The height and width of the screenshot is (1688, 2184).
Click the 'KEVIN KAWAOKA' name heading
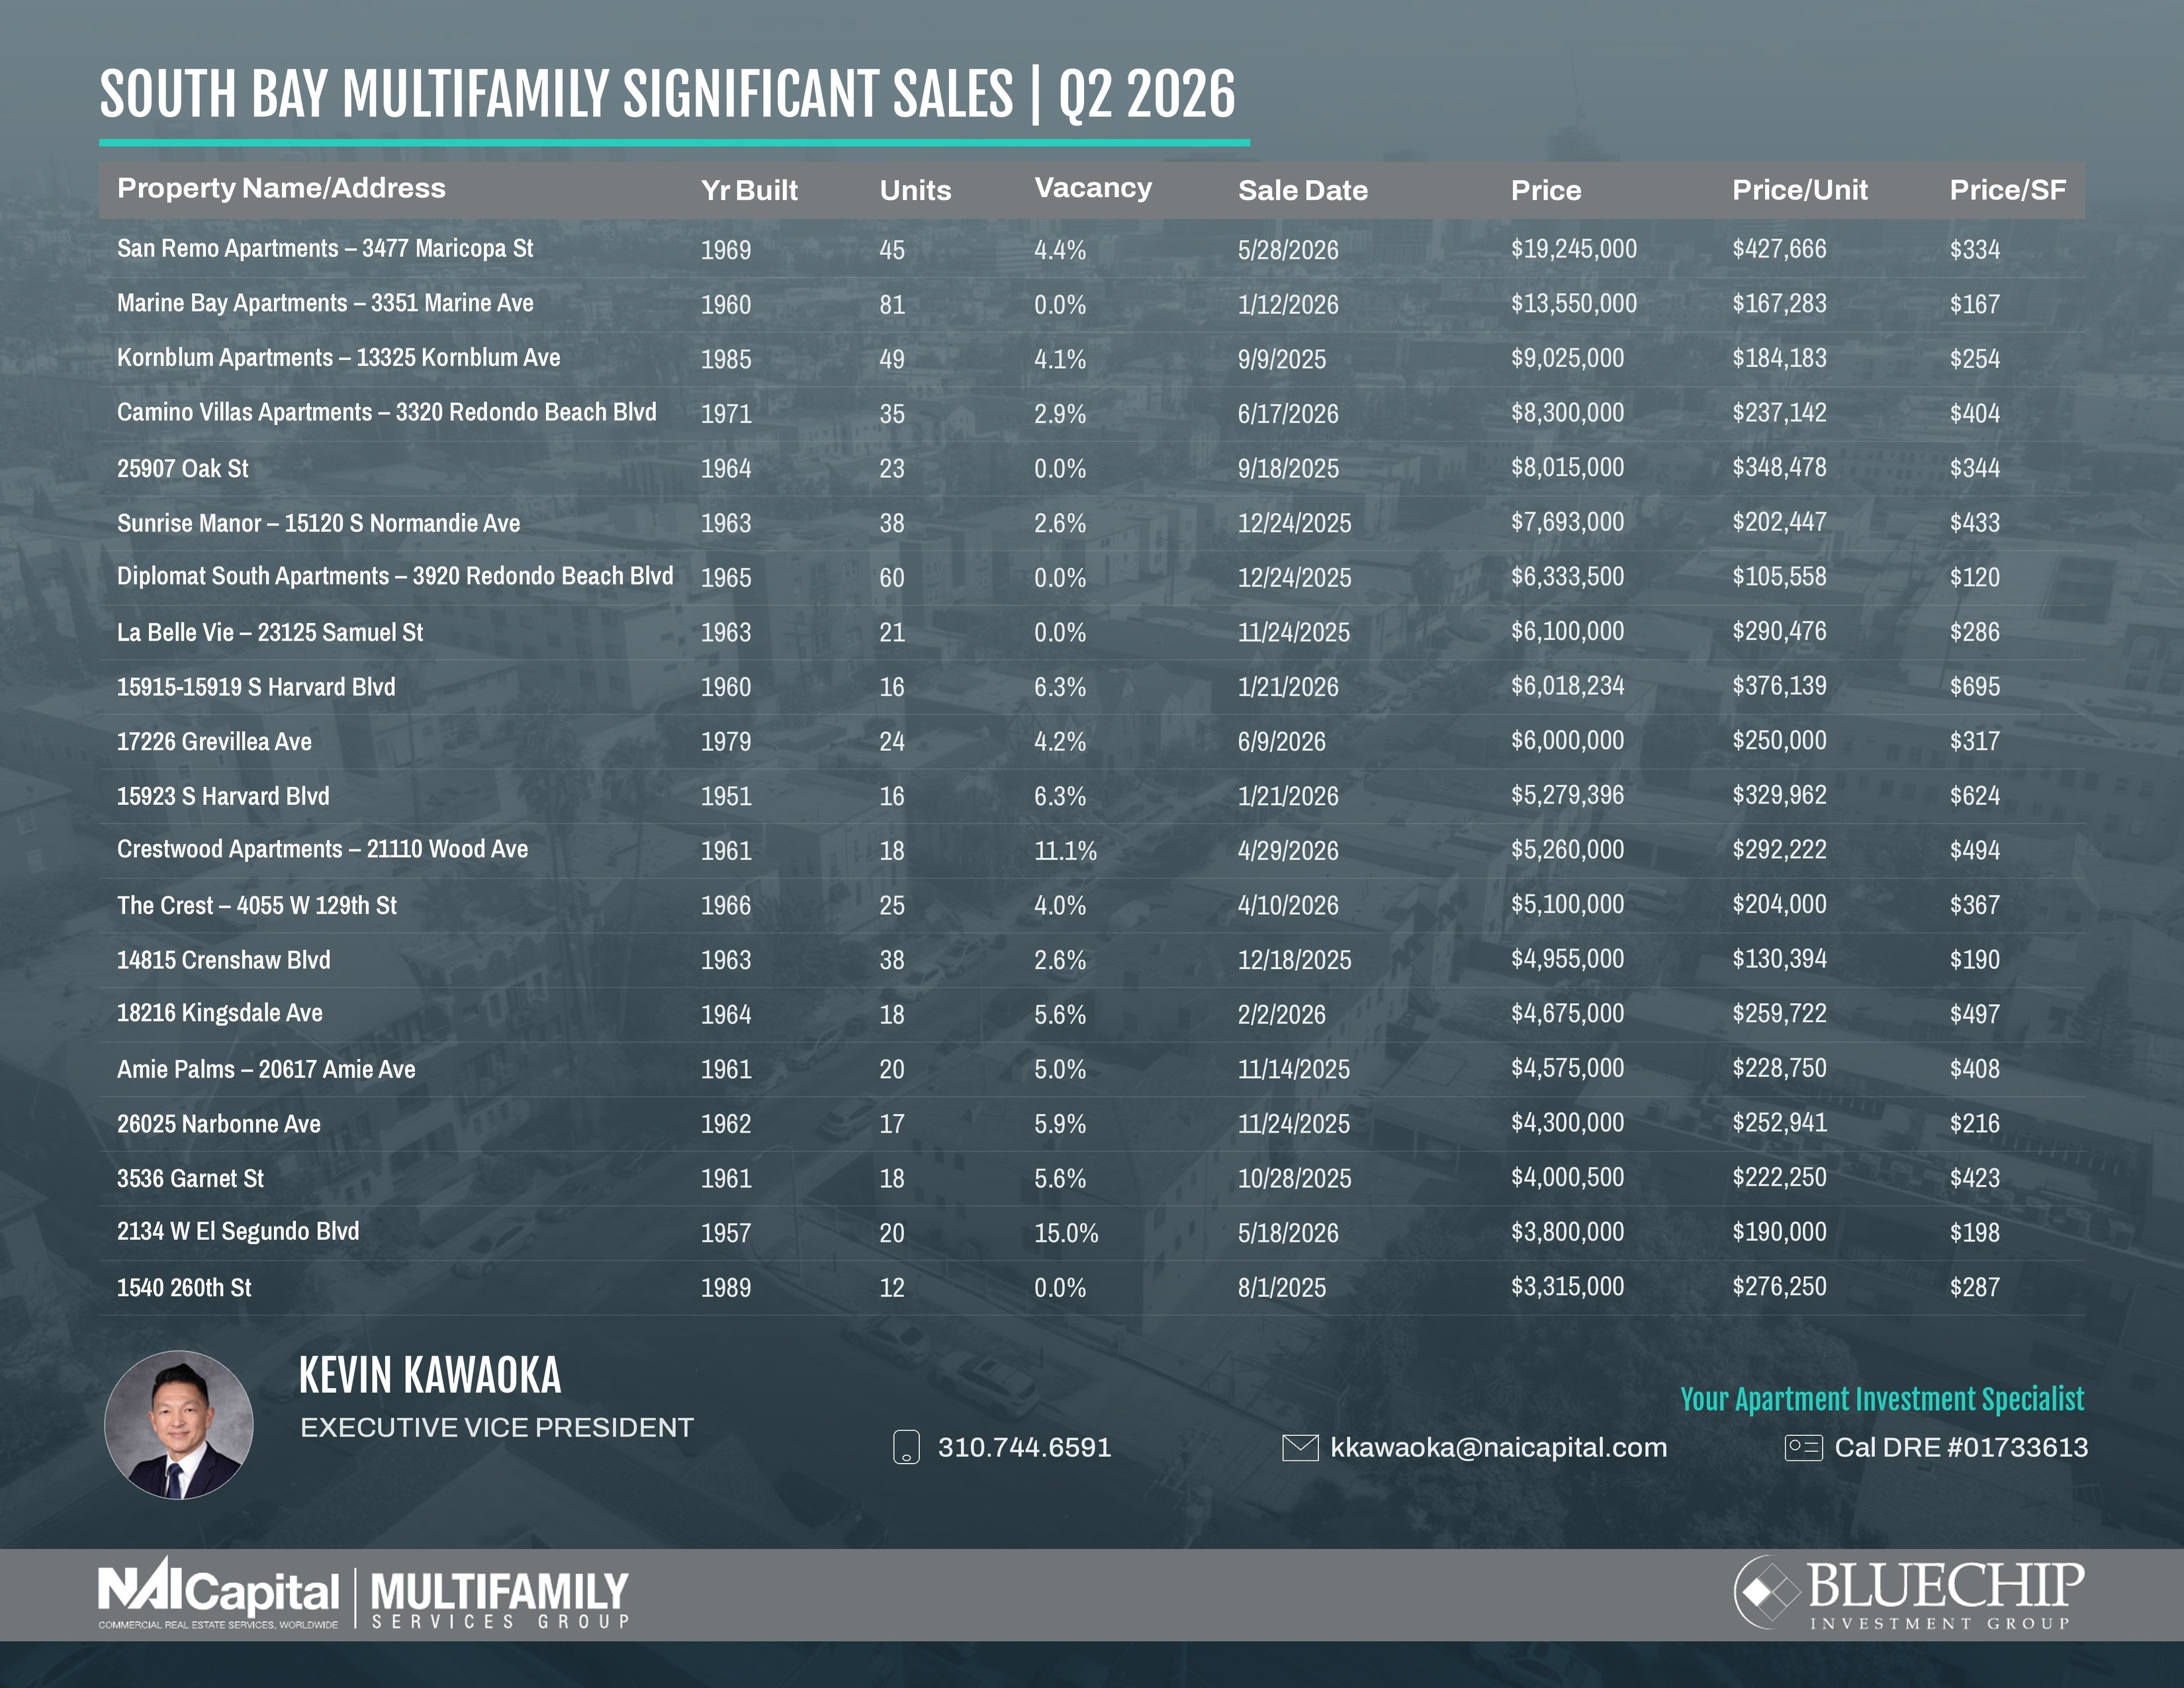coord(430,1376)
